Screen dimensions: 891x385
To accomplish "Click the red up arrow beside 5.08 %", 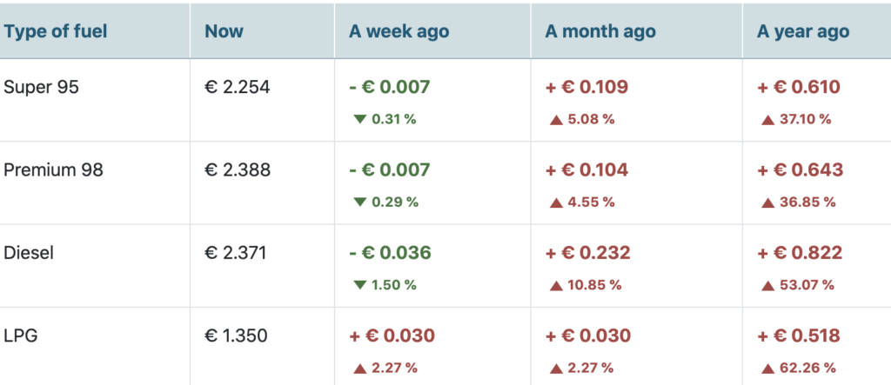I will click(556, 119).
